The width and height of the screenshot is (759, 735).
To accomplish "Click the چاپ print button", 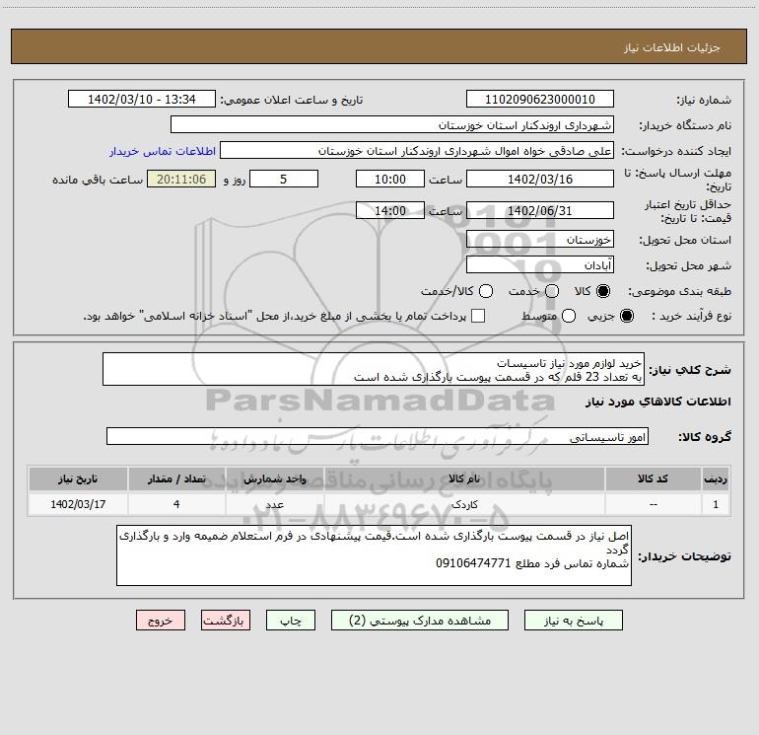I will [x=291, y=621].
